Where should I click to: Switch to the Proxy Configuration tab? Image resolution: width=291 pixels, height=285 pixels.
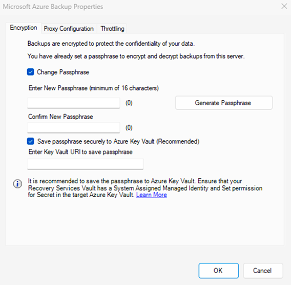(x=69, y=29)
